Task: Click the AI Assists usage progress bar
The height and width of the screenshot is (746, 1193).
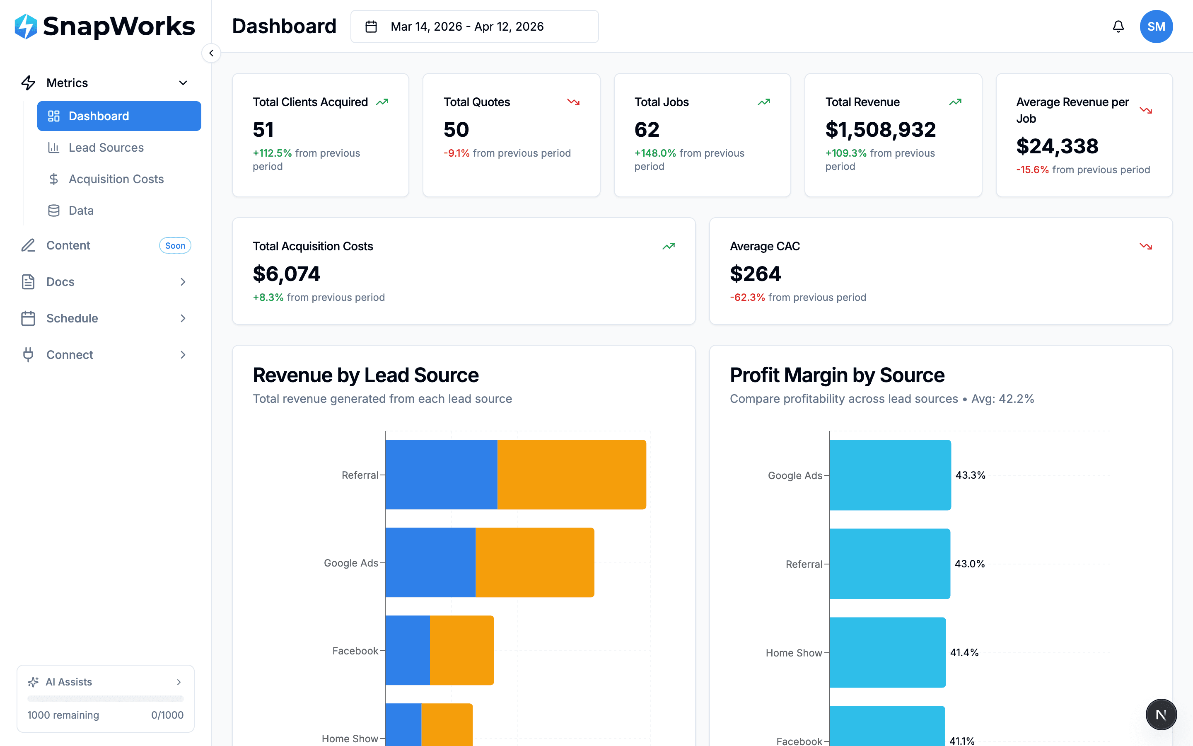Action: click(105, 699)
